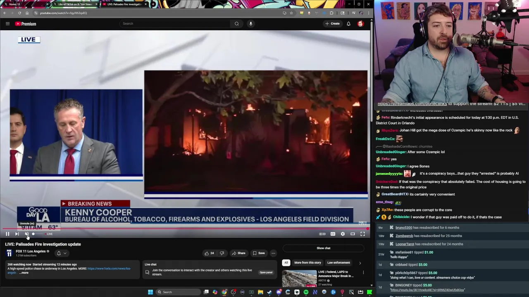Select the More from this story chip
The height and width of the screenshot is (297, 529).
coord(307,262)
